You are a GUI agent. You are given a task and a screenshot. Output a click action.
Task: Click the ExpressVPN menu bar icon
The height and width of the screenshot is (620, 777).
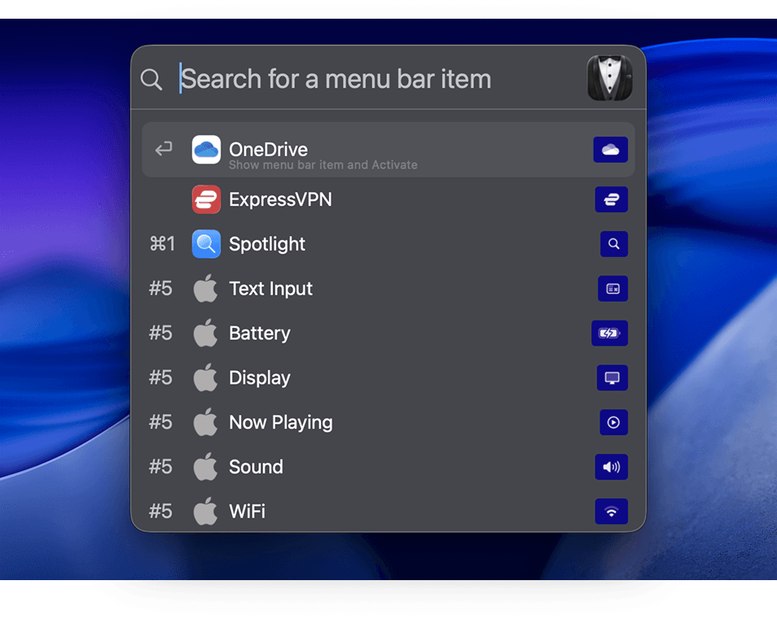click(x=612, y=199)
